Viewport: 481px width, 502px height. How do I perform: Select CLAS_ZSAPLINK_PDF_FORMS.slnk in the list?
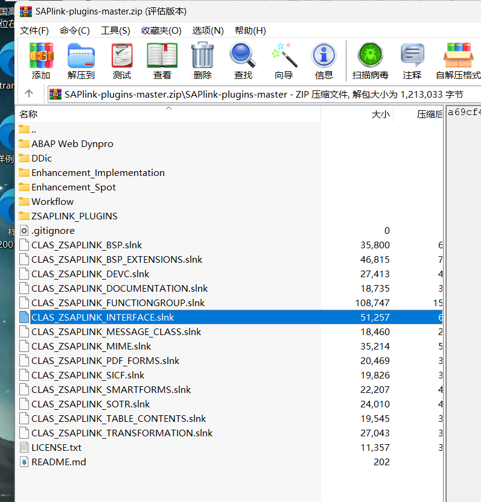pos(105,360)
